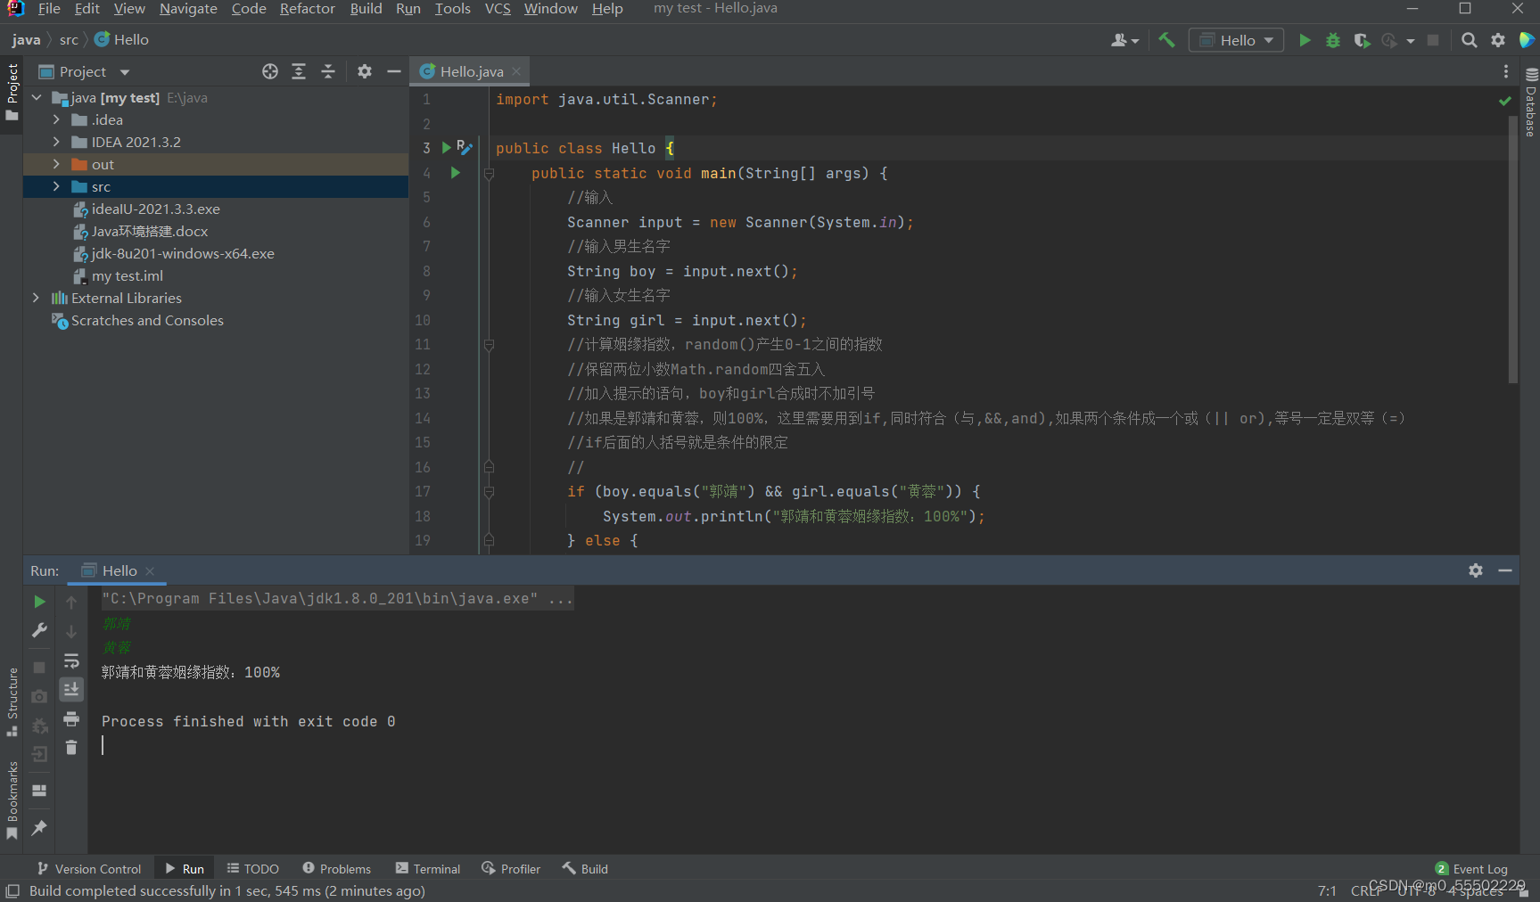Expand the src folder in Project view
The width and height of the screenshot is (1540, 902).
(56, 186)
